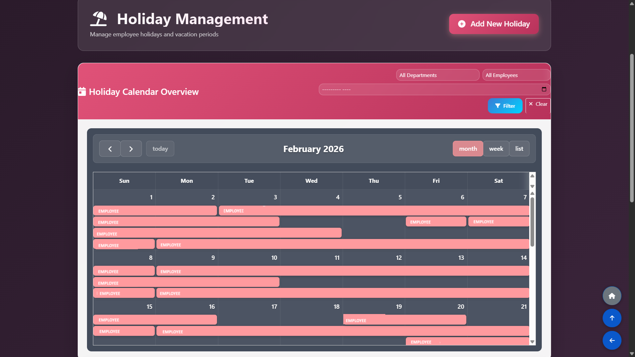This screenshot has width=635, height=357.
Task: Click the calendar icon beside Holiday Calendar Overview
Action: pos(82,91)
